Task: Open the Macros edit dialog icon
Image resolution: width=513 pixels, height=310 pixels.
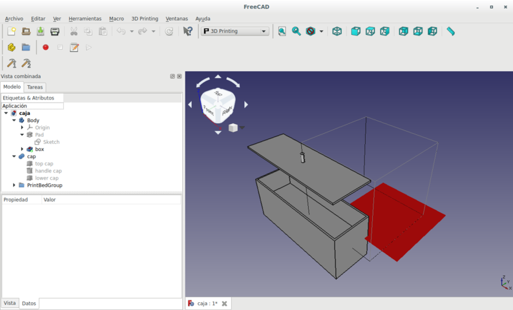Action: point(74,47)
